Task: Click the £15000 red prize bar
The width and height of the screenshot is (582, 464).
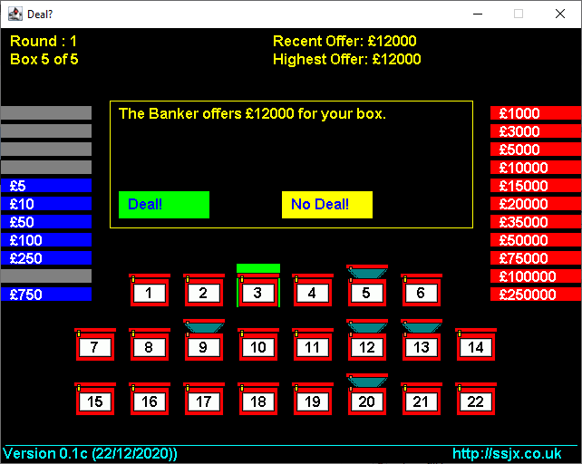Action: (x=536, y=186)
